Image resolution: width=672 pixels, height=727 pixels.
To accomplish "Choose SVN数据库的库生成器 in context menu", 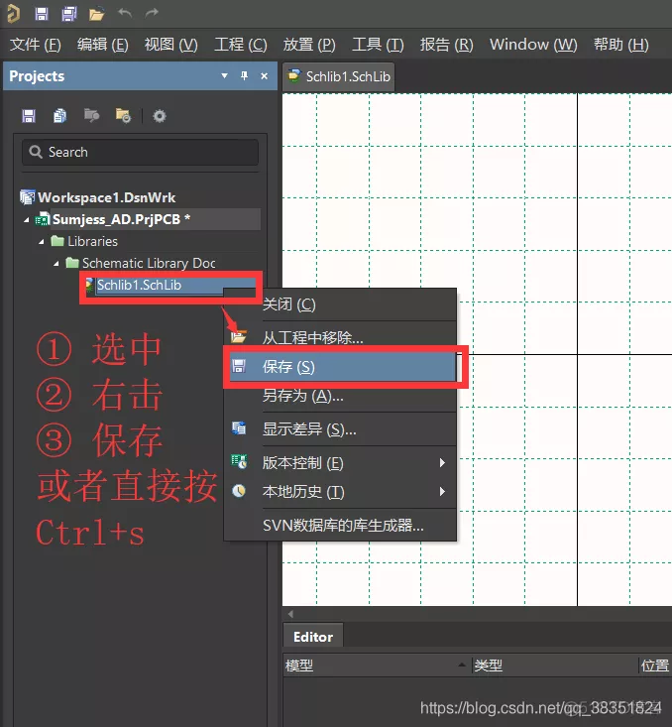I will pyautogui.click(x=340, y=526).
